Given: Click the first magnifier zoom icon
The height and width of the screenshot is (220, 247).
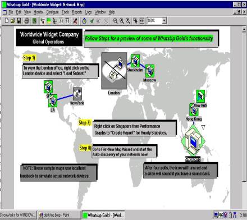Looking at the screenshot, I should [116, 21].
